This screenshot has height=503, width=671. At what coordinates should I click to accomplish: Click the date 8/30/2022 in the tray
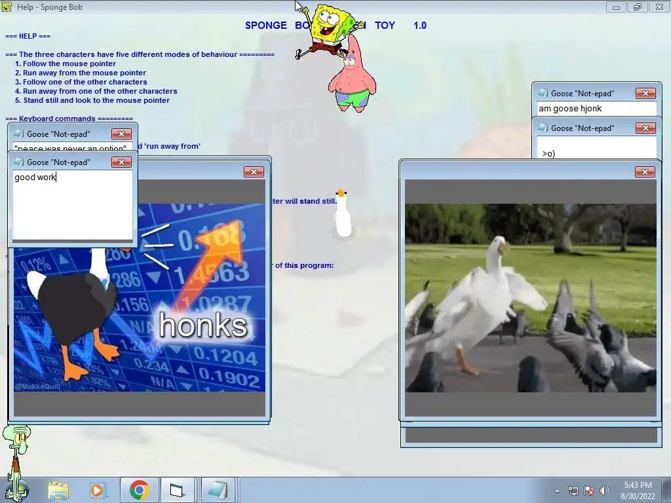(x=638, y=496)
